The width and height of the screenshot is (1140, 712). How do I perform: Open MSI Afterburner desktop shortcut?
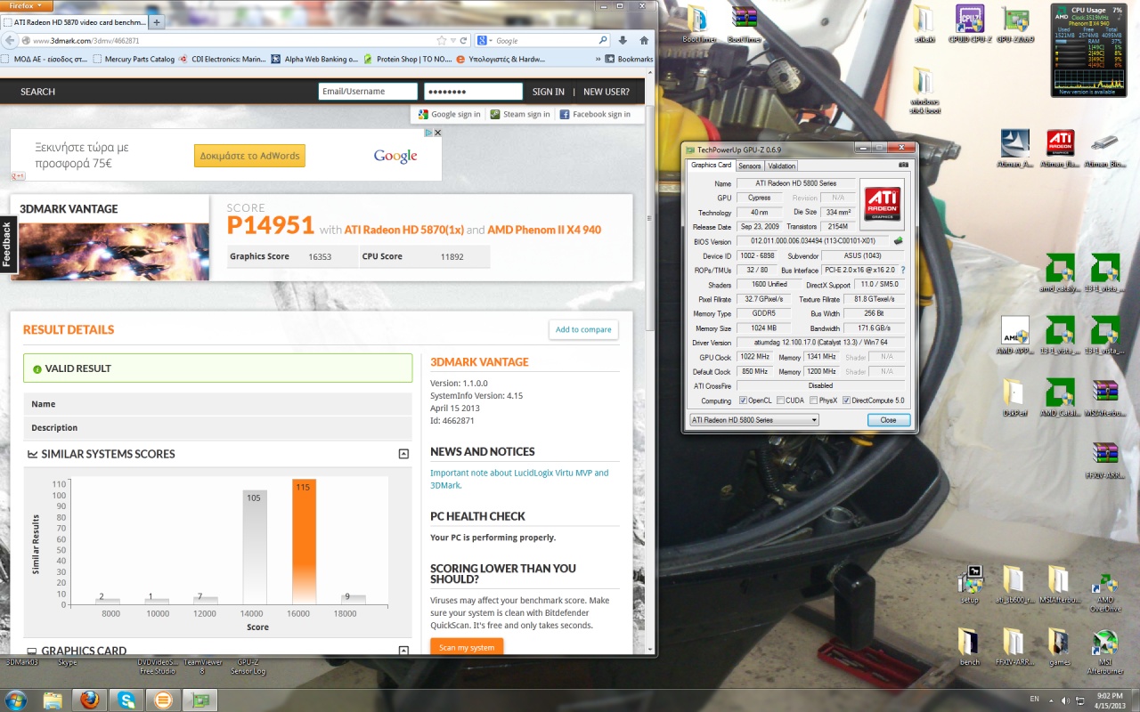1104,652
